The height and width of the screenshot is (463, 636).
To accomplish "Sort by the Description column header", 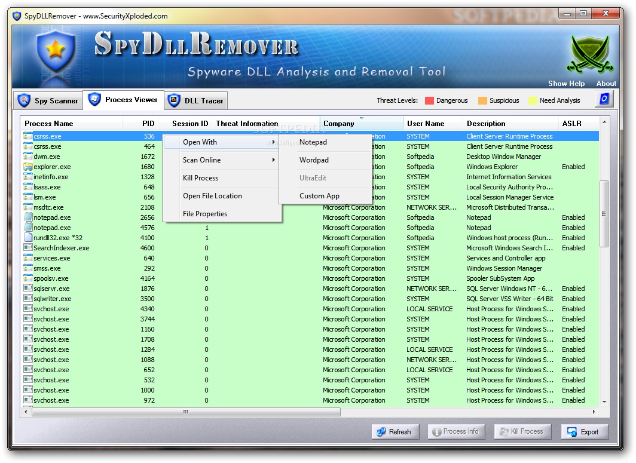I will click(x=511, y=123).
